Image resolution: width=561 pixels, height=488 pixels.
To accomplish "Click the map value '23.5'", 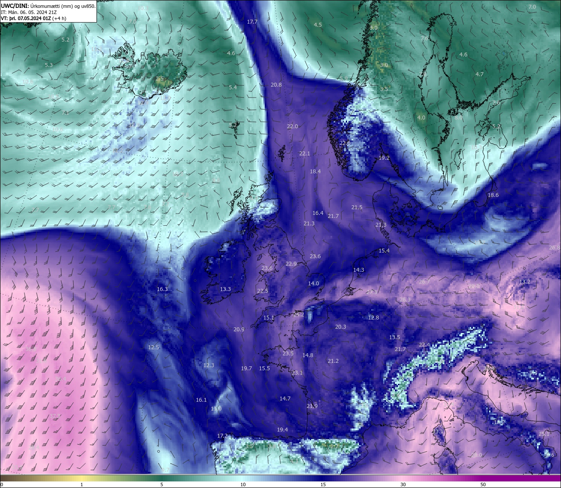I will pos(288,353).
